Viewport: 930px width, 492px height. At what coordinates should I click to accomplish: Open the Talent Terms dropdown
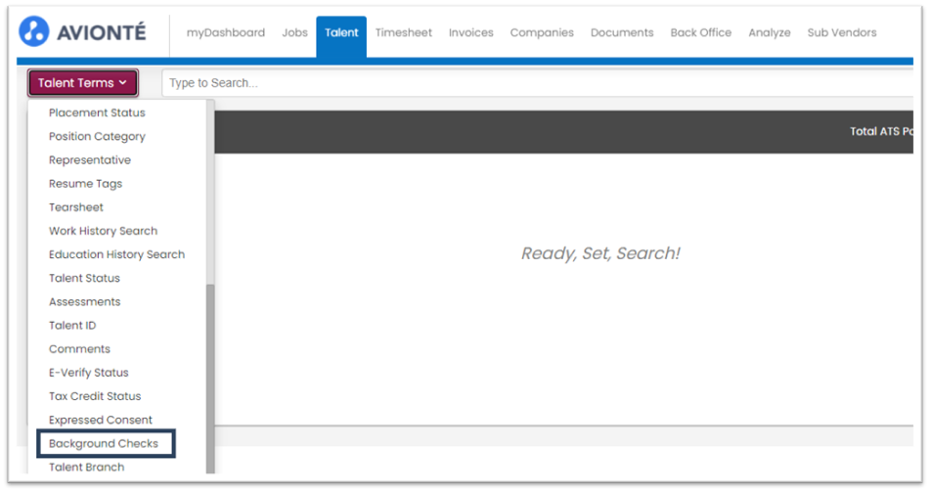(82, 83)
